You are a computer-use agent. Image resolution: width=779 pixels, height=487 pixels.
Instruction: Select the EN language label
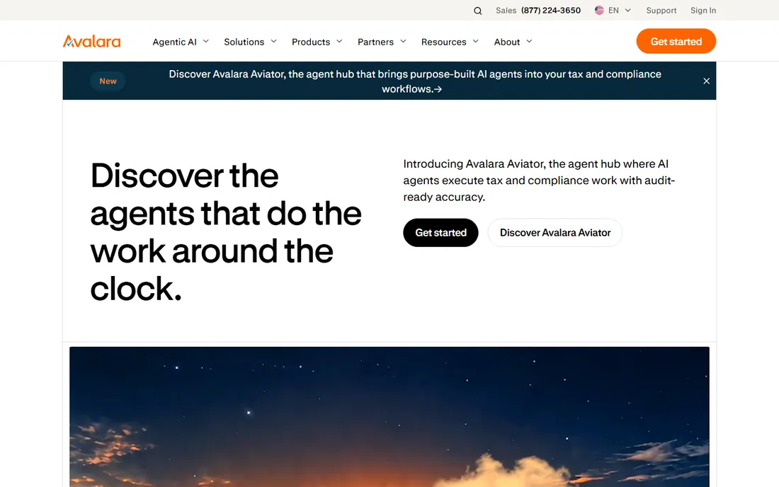point(613,11)
